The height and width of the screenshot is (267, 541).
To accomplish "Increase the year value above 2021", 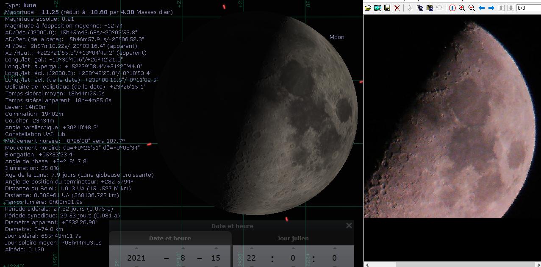I will pos(136,248).
